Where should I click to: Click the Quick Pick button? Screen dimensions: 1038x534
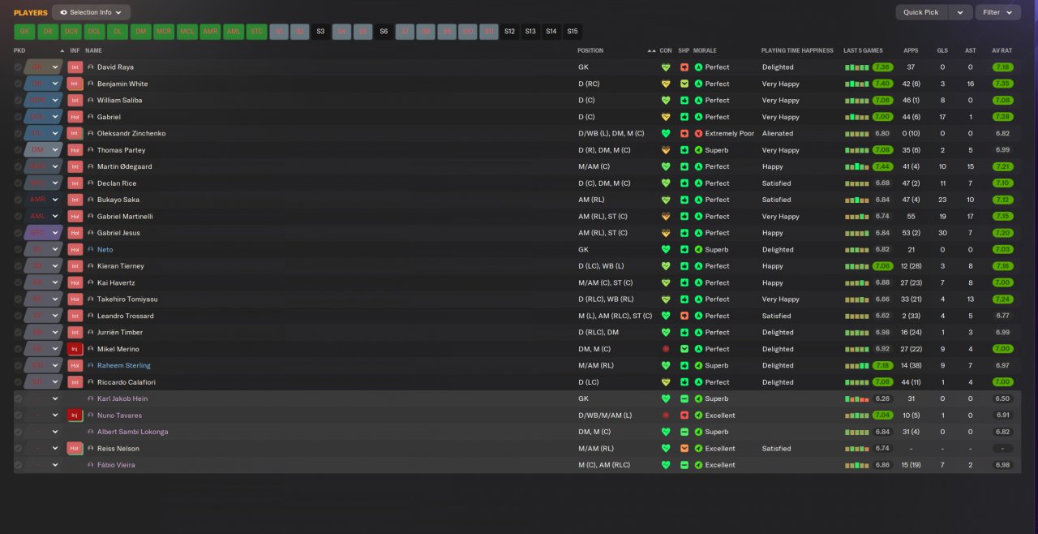[922, 12]
